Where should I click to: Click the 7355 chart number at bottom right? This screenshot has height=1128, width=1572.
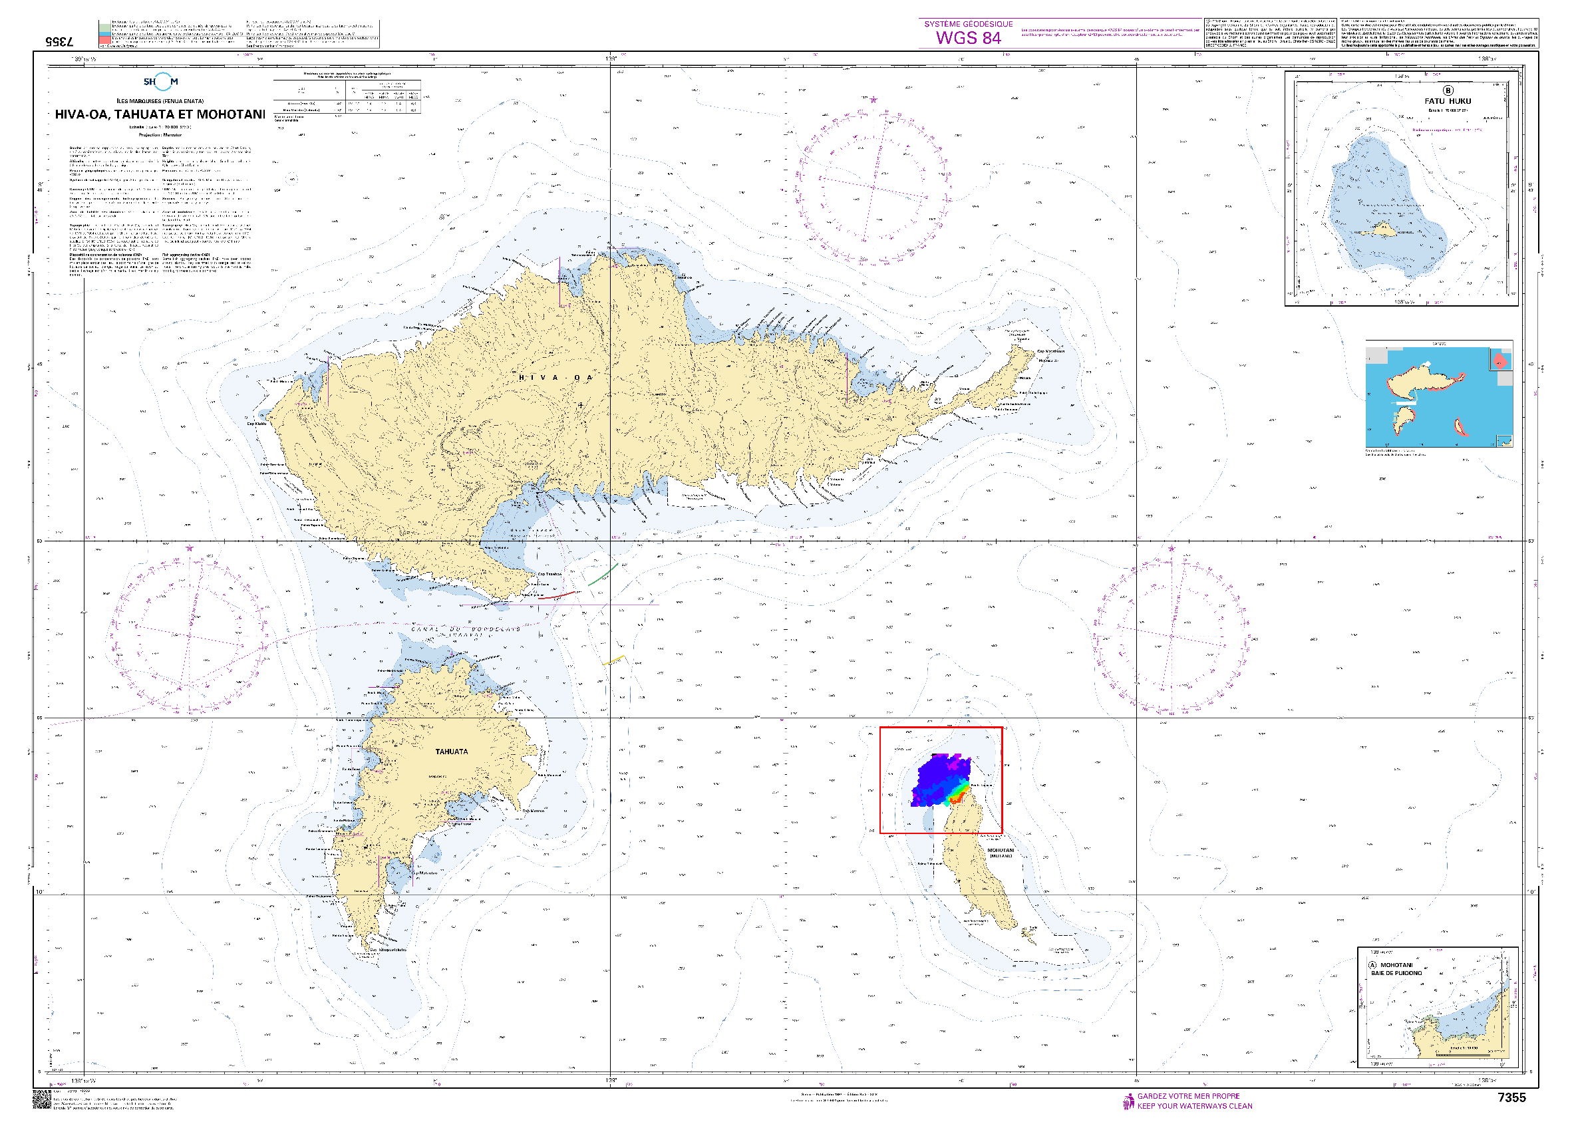(1511, 1097)
